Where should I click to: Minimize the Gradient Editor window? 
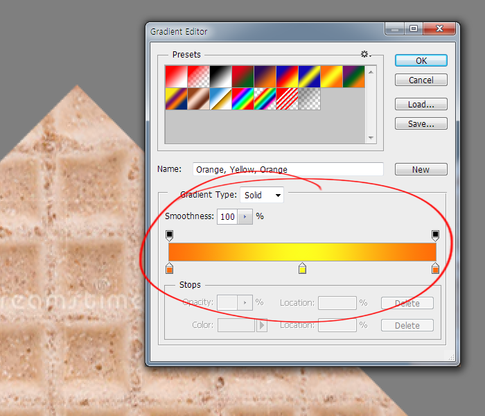[395, 29]
